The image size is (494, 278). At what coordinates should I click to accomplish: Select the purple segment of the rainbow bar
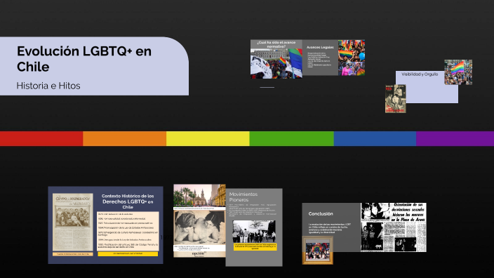tap(455, 139)
